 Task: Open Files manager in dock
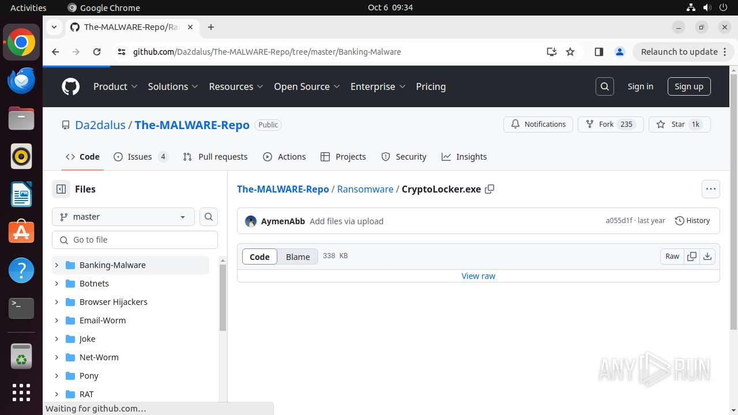(21, 118)
